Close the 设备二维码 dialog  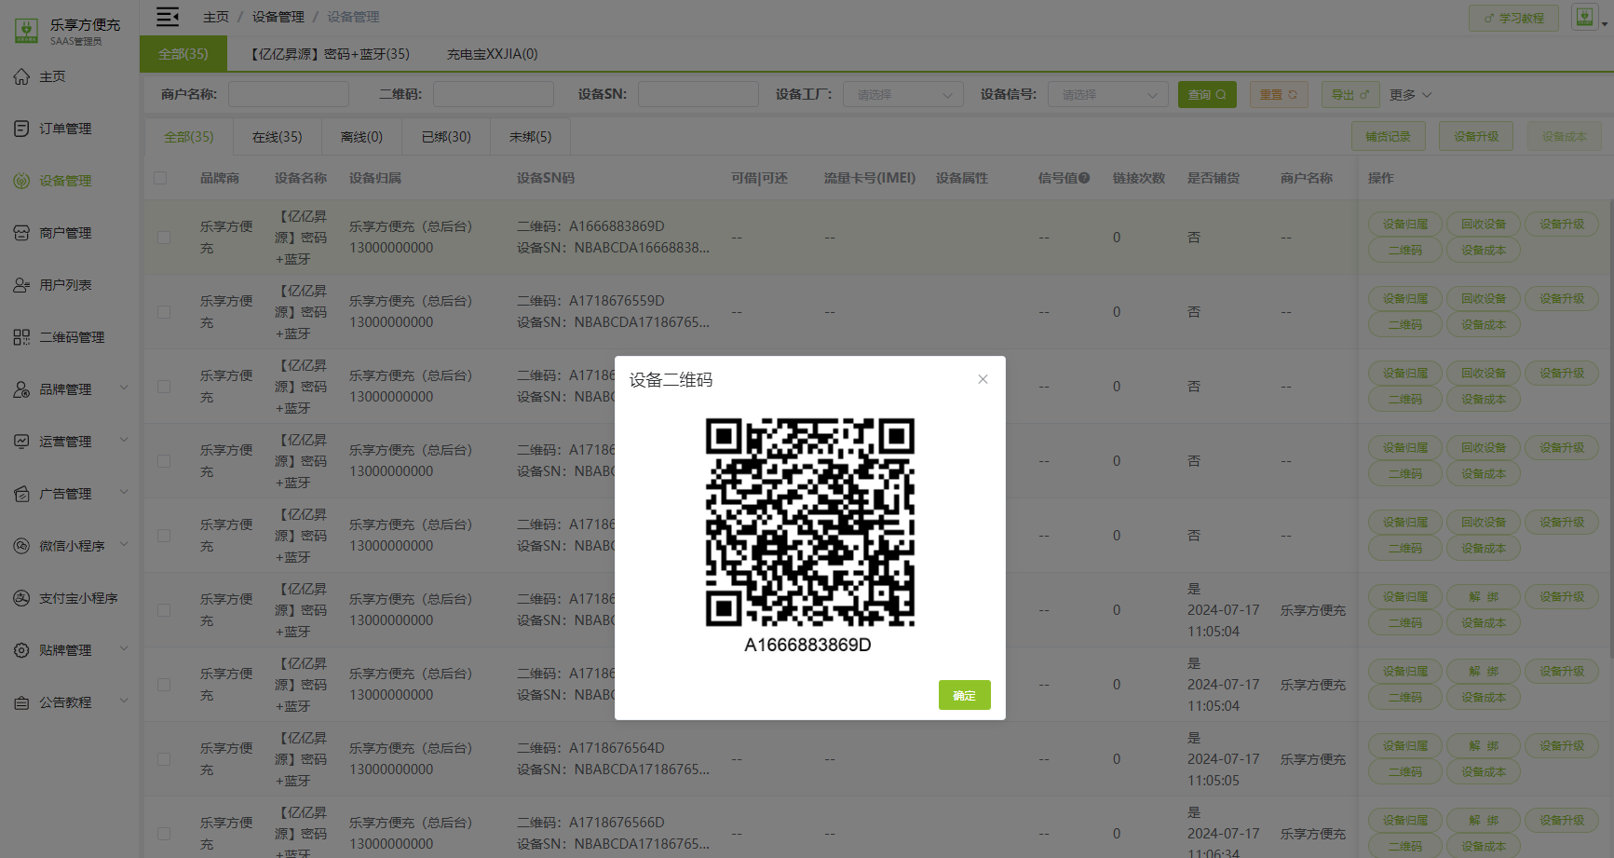(983, 379)
